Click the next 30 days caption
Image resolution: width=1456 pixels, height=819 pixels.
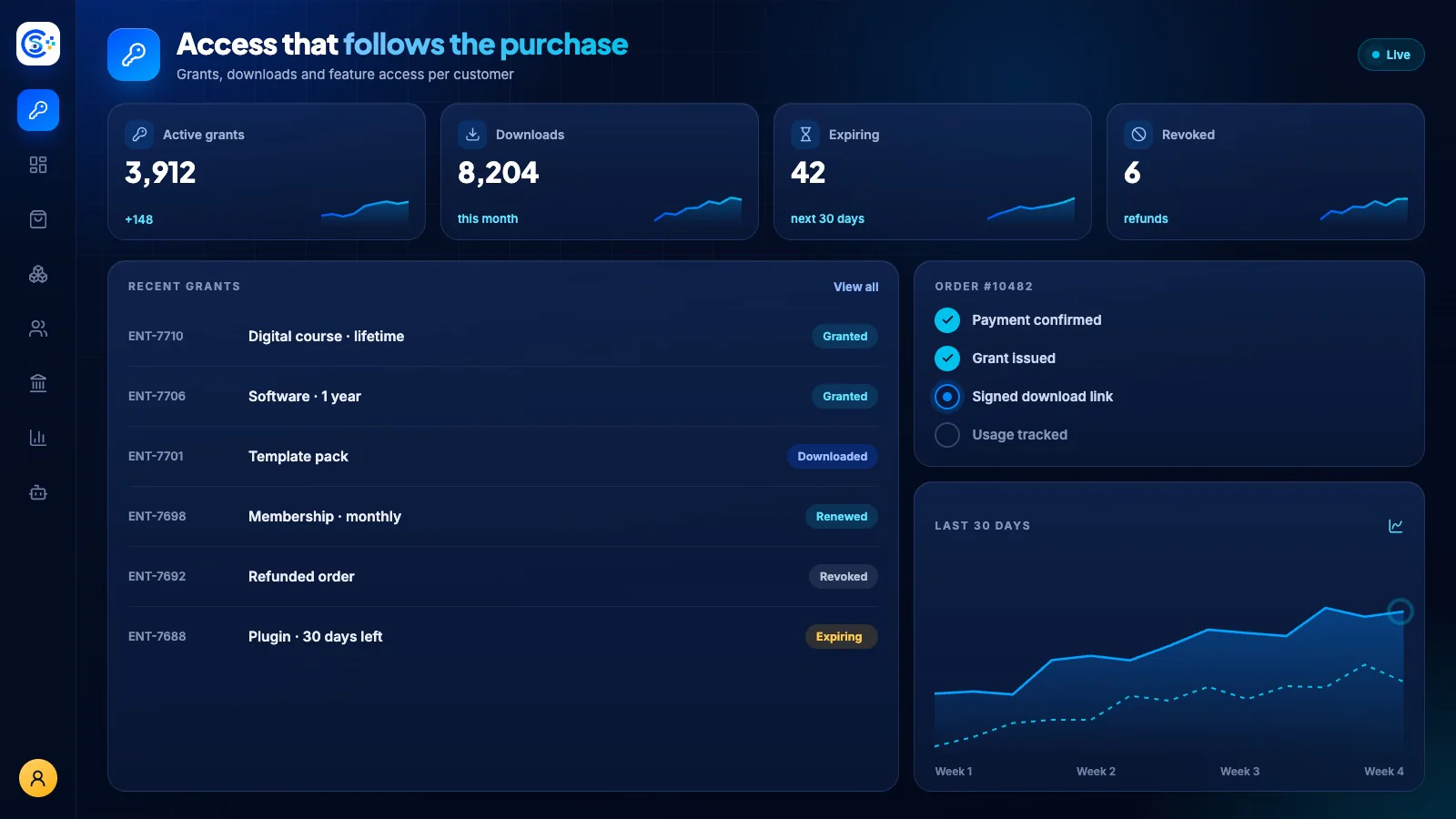[x=827, y=219]
